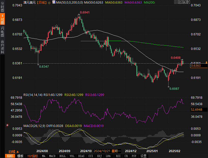Click the 2024/09 date label on time axis
The width and height of the screenshot is (208, 158).
(64, 151)
